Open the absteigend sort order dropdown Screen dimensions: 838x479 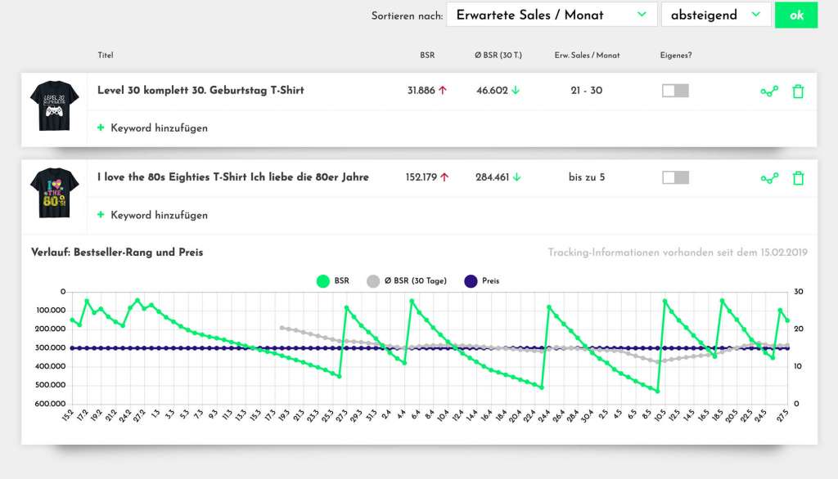pyautogui.click(x=715, y=15)
